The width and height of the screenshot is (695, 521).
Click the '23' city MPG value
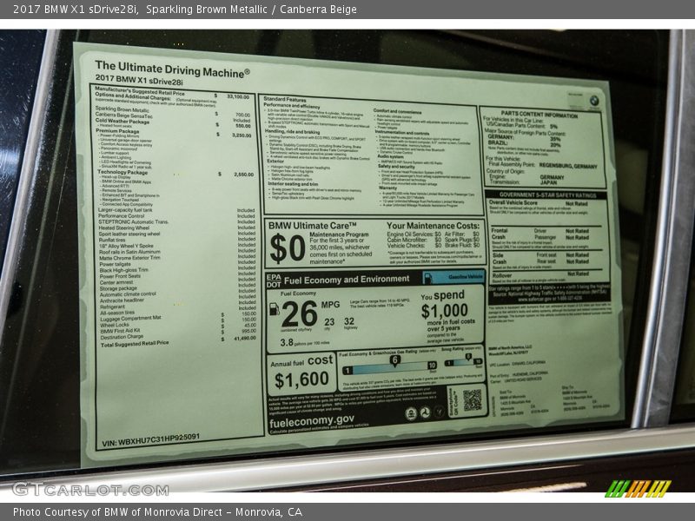coord(329,322)
